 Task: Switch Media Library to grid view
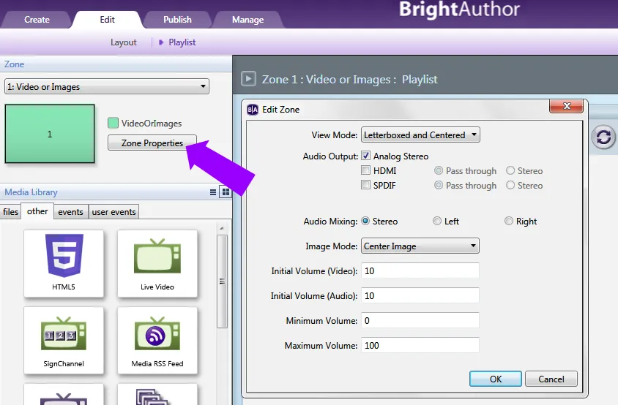click(226, 192)
